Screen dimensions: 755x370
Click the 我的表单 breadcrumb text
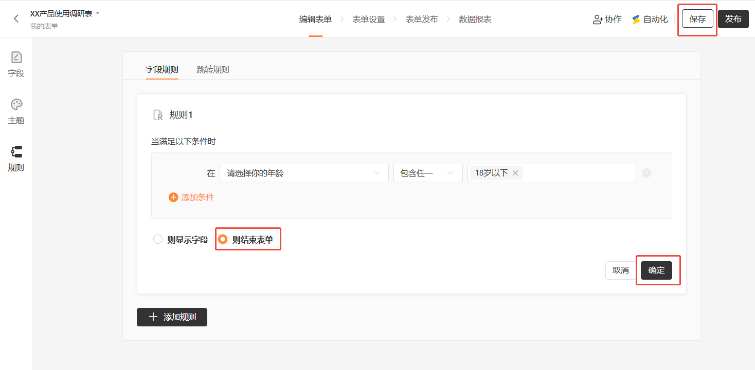pos(44,26)
